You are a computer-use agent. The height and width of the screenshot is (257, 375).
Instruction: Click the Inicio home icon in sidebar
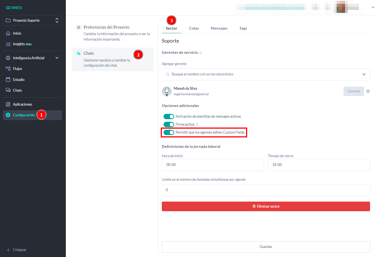click(8, 33)
